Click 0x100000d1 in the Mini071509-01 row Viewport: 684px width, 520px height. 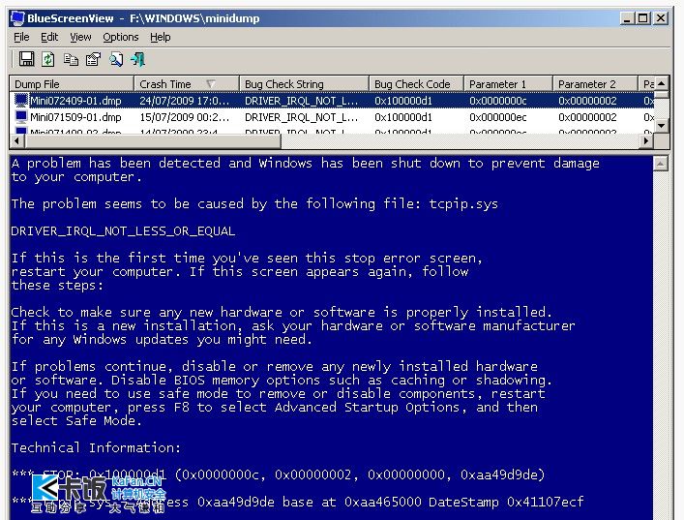tap(403, 117)
